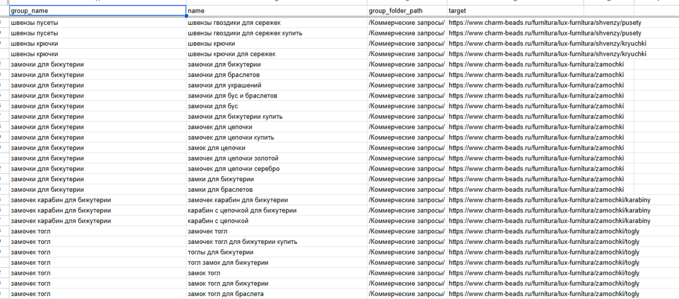Open the kryuchki URL in the 'швензы крючки для сережек' row
The image size is (679, 299).
point(547,54)
